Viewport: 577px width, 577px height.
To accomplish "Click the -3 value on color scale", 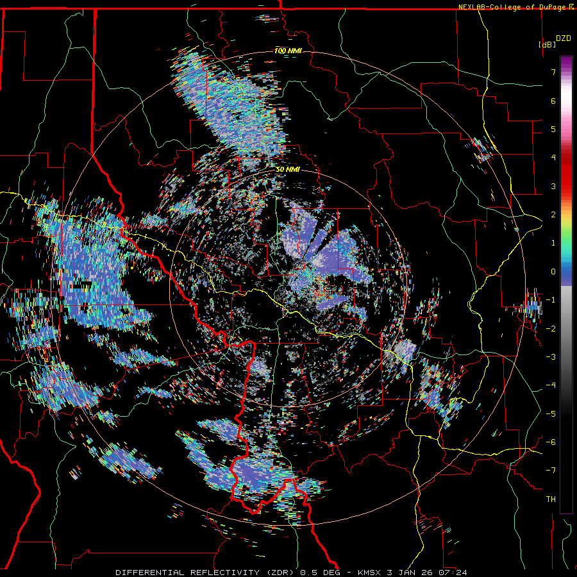I will [551, 357].
